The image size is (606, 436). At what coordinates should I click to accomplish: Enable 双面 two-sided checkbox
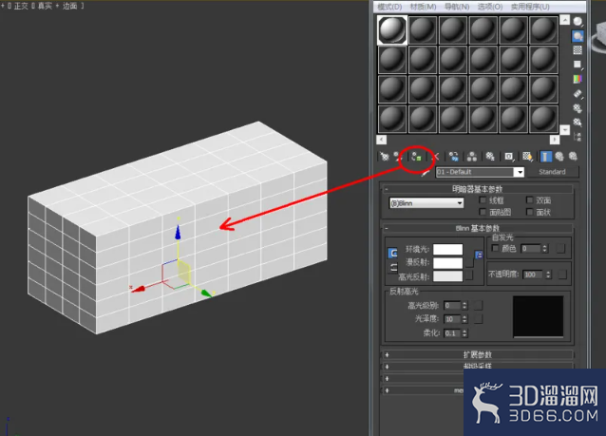[x=529, y=200]
